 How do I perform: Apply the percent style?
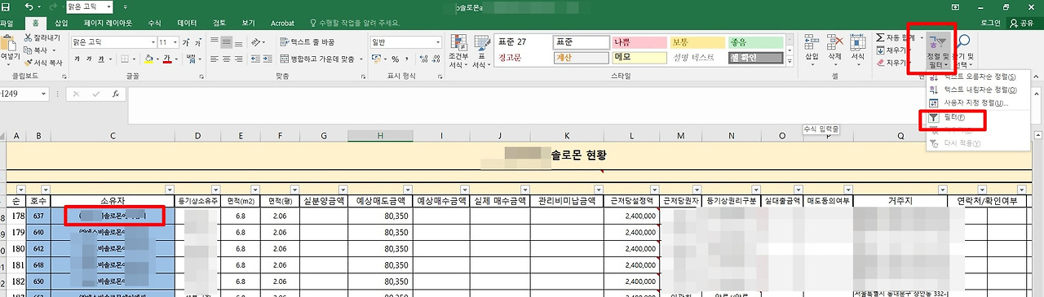click(x=395, y=59)
